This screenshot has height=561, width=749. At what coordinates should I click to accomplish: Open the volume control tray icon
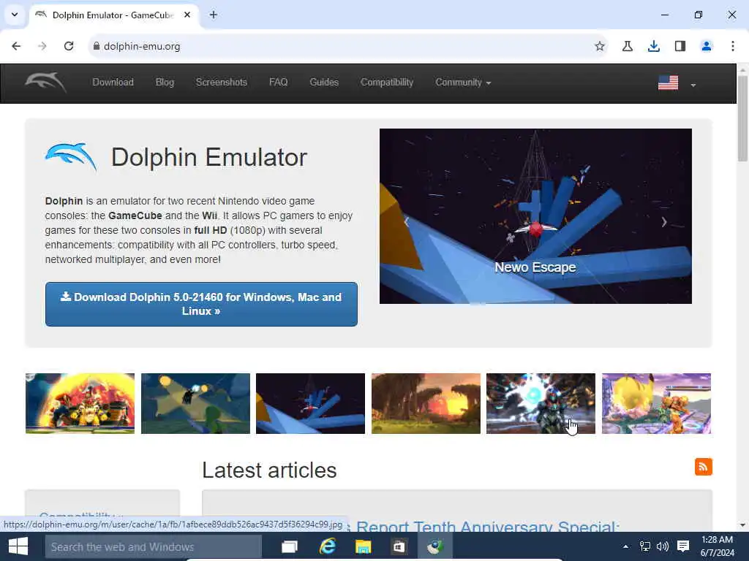click(662, 546)
